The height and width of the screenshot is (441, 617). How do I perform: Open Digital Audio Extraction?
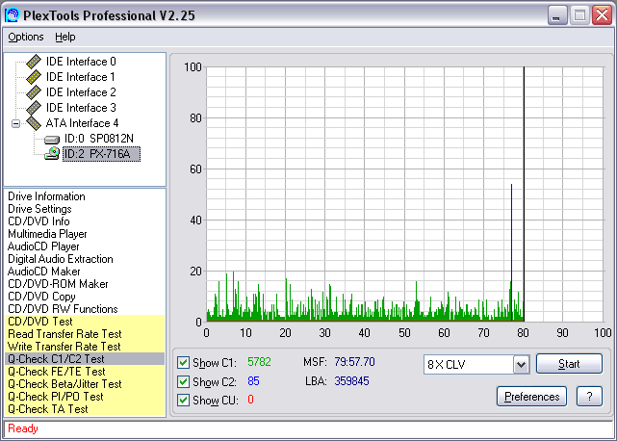(x=61, y=259)
